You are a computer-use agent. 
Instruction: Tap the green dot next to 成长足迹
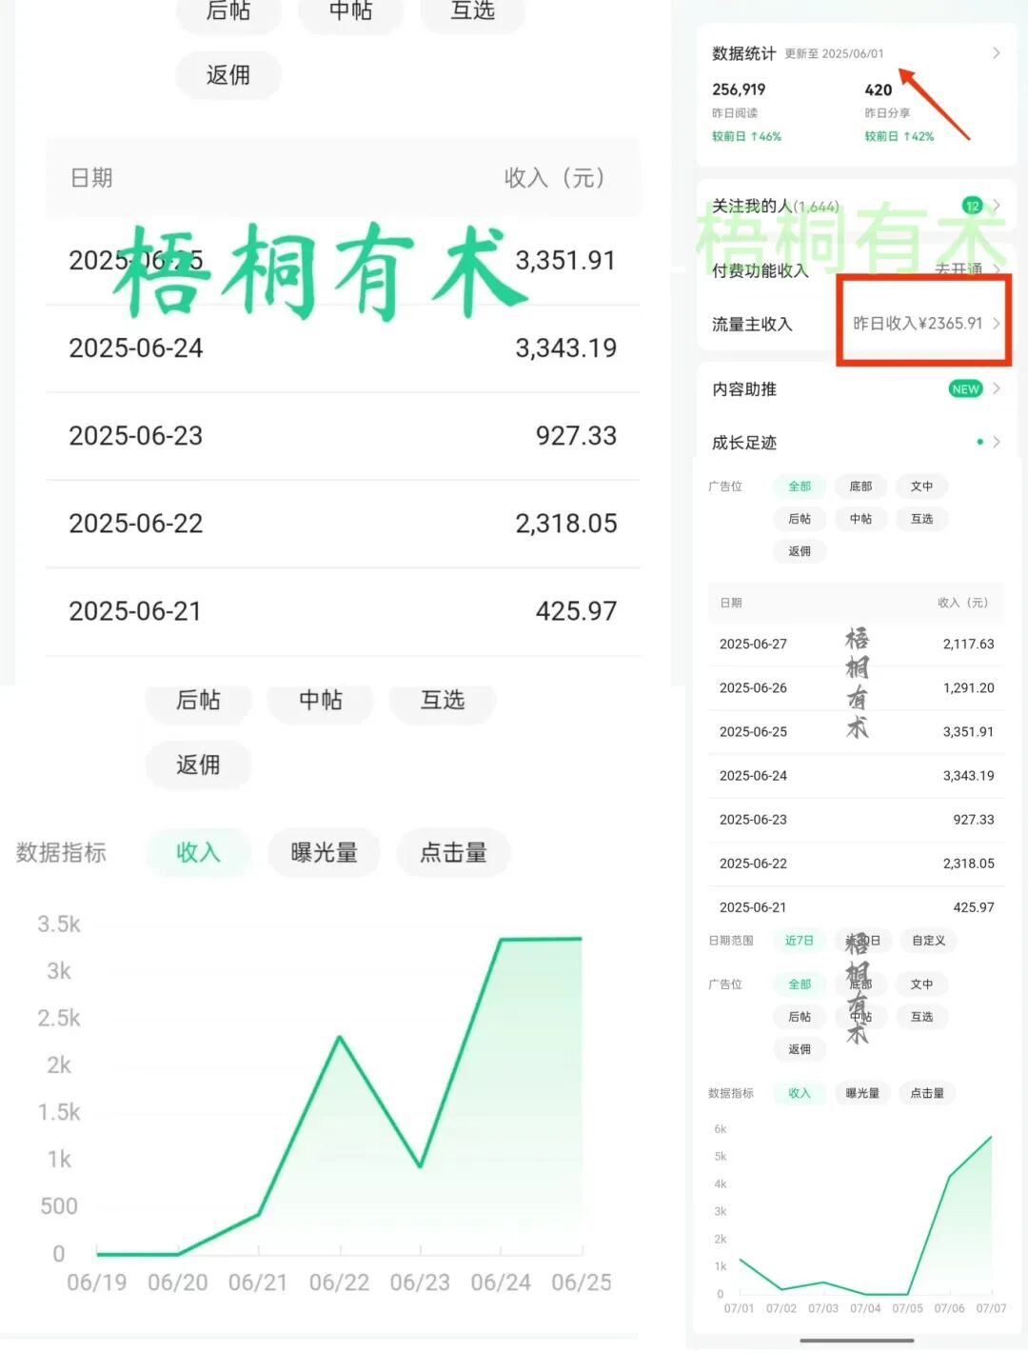[979, 442]
